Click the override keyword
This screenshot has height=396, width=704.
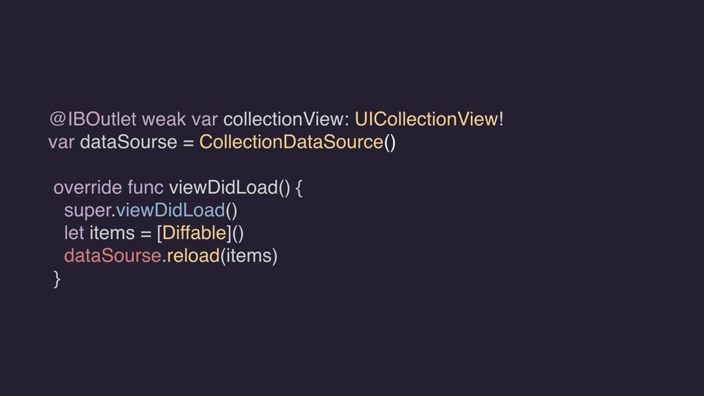point(87,188)
